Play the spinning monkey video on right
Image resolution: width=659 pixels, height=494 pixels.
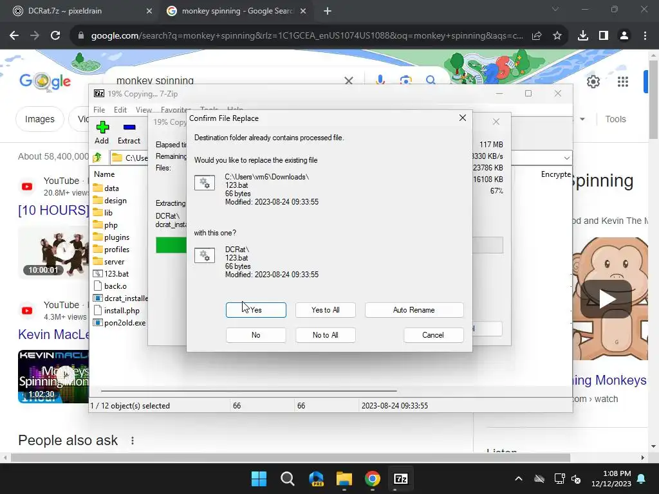pyautogui.click(x=606, y=298)
